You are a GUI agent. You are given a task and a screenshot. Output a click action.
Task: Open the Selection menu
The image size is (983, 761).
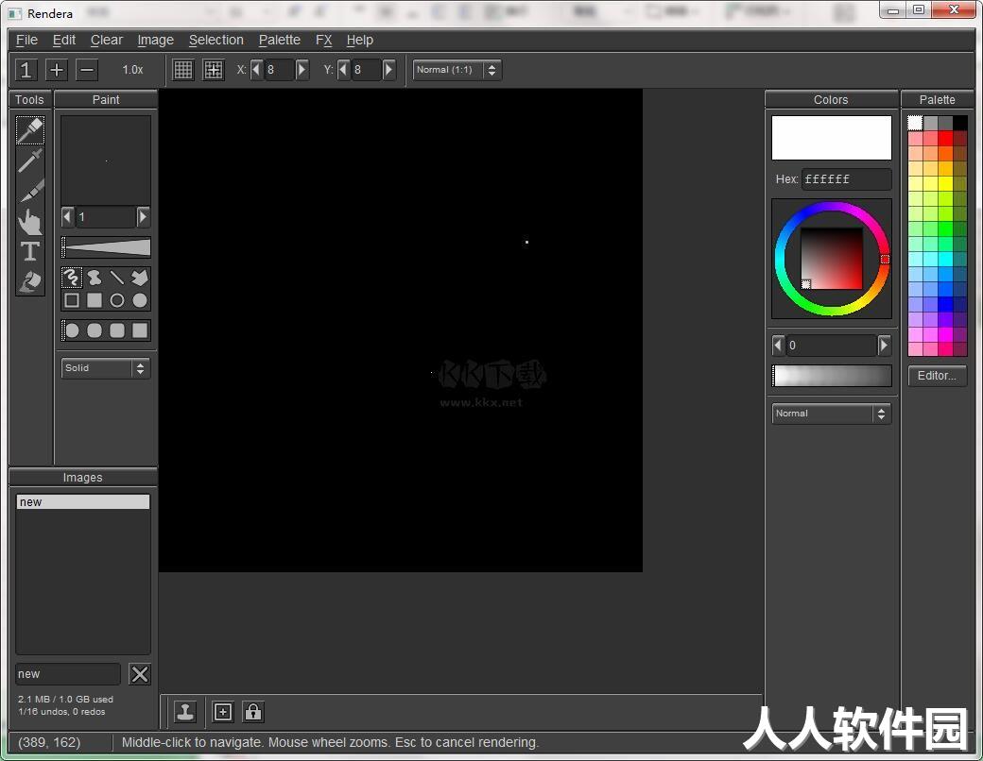click(x=216, y=40)
